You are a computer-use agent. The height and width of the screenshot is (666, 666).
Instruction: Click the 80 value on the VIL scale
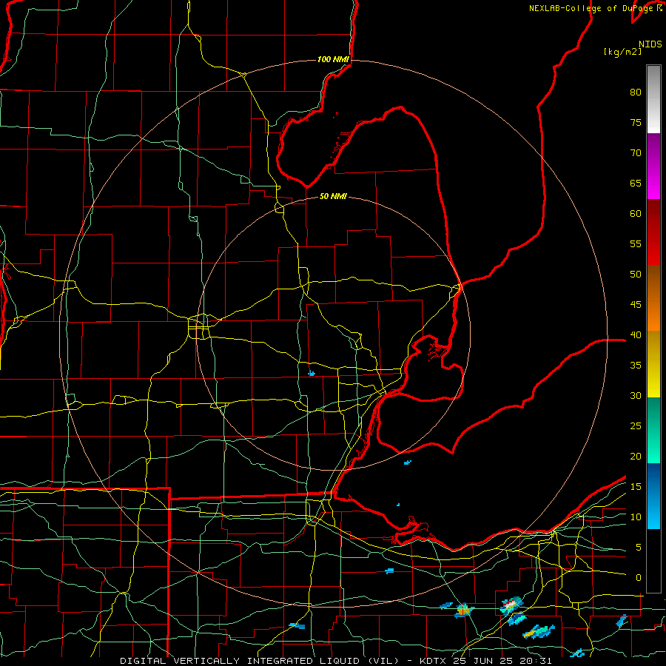(636, 92)
